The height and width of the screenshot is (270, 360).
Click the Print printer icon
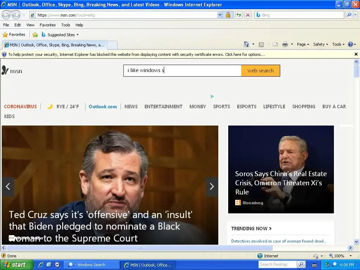pos(285,44)
